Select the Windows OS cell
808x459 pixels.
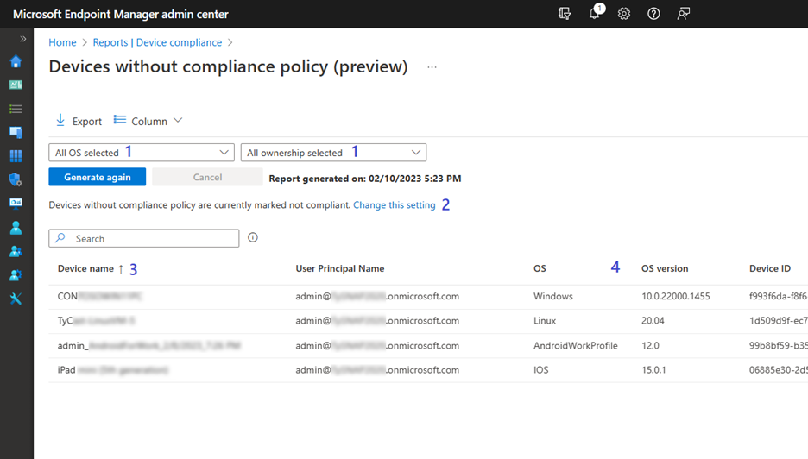tap(553, 296)
